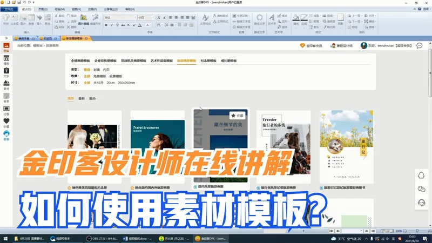Filter type by 内页
Image resolution: width=432 pixels, height=243 pixels.
click(x=106, y=70)
